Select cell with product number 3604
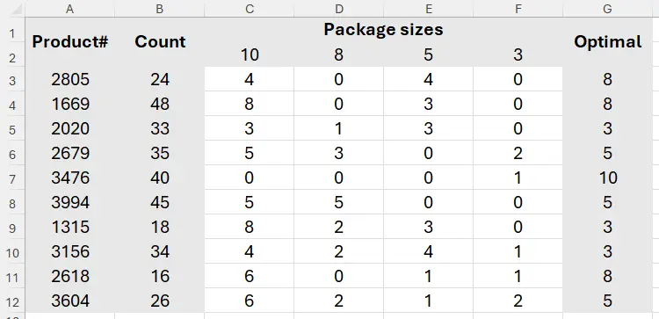Image resolution: width=659 pixels, height=319 pixels. (69, 301)
